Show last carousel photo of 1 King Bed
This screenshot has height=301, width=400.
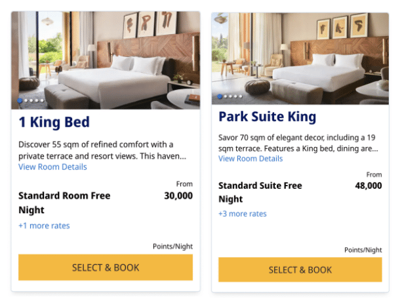[x=42, y=100]
